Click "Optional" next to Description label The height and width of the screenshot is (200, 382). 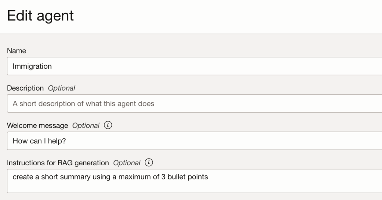point(61,88)
